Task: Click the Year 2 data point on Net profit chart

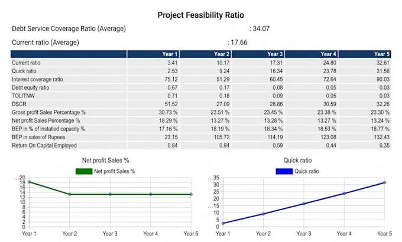Action: coord(70,194)
